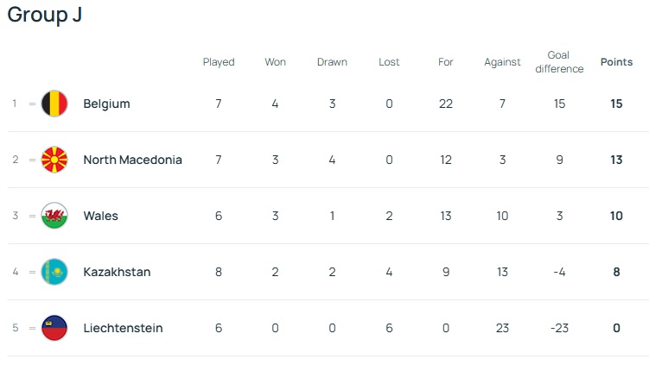This screenshot has width=649, height=365.
Task: Click the Group J heading
Action: [45, 16]
